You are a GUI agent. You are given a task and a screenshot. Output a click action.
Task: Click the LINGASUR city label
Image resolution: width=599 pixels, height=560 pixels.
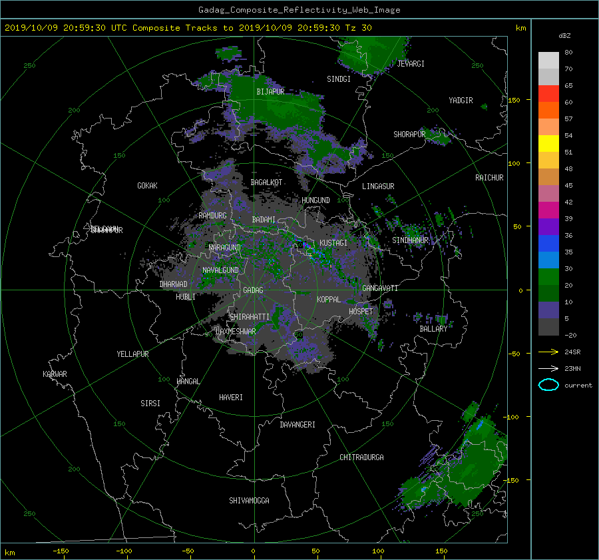click(378, 186)
